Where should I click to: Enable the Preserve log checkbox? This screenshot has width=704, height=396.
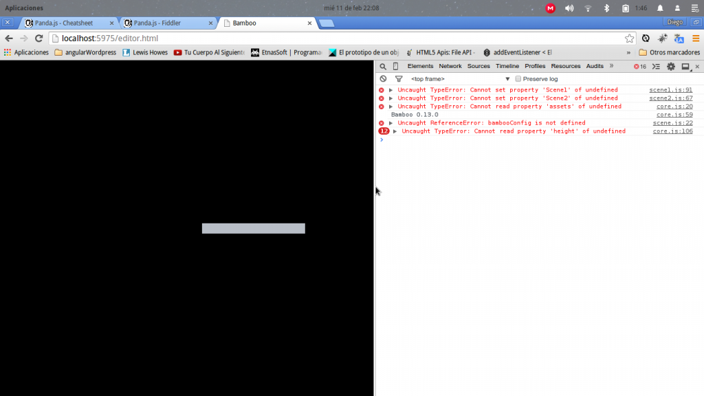coord(518,79)
